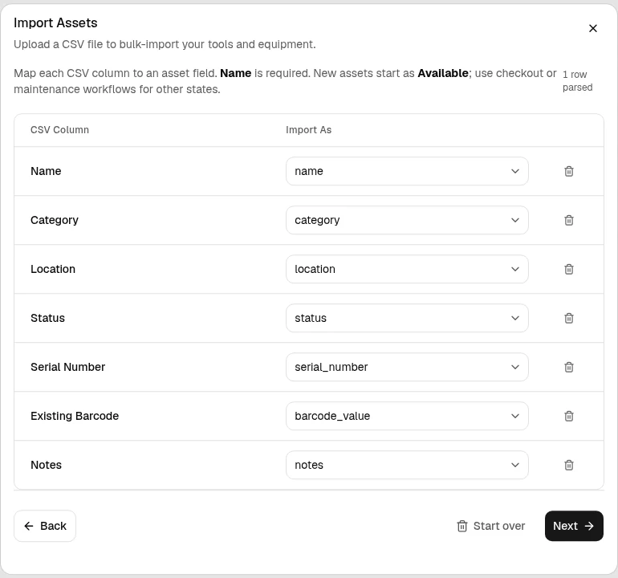Click the 'CSV Column' header
618x578 pixels.
click(x=59, y=130)
